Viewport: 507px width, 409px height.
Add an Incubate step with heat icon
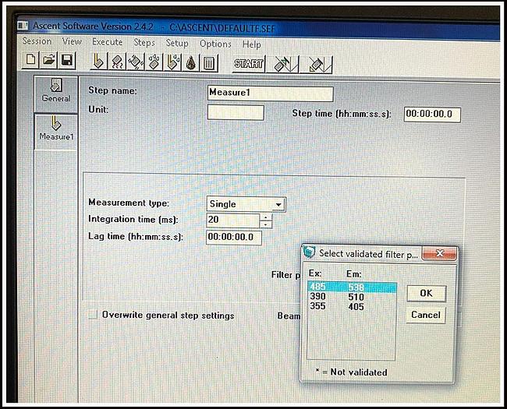(117, 62)
